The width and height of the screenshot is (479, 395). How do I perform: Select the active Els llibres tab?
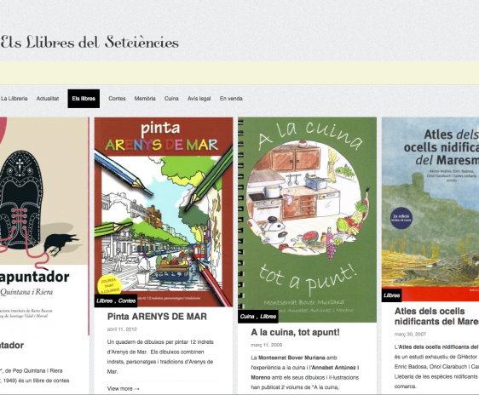click(84, 99)
